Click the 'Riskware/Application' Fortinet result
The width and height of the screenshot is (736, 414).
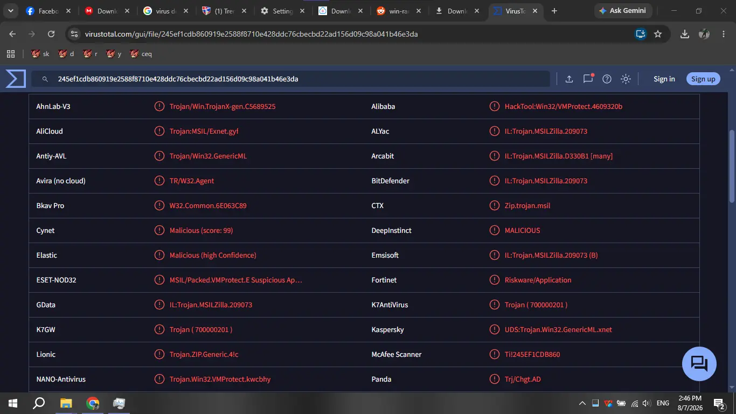tap(538, 280)
